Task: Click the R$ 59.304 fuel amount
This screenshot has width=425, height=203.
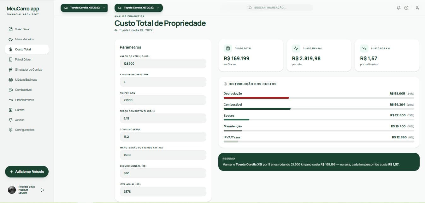Action: pos(397,104)
